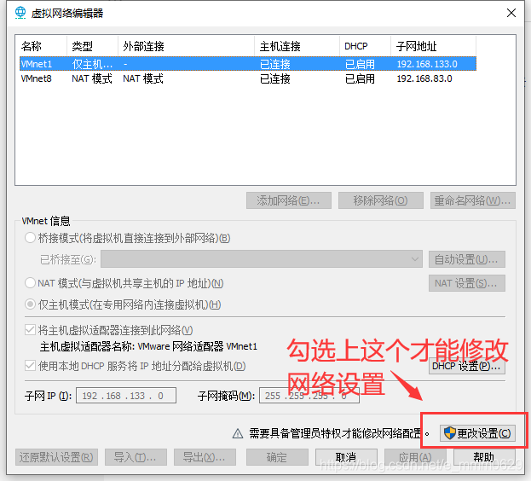Image resolution: width=531 pixels, height=481 pixels.
Task: Click 已启用 cell in VMnet1 row
Action: [360, 64]
